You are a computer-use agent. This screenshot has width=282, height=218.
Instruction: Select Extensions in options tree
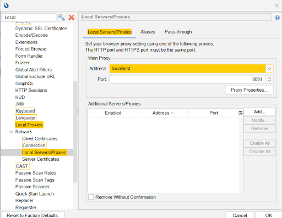coord(26,42)
